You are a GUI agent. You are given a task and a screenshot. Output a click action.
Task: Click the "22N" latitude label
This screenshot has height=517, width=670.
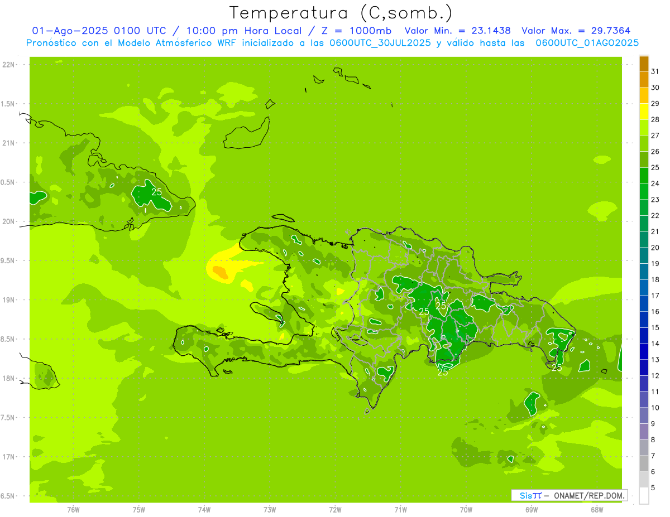coord(9,65)
